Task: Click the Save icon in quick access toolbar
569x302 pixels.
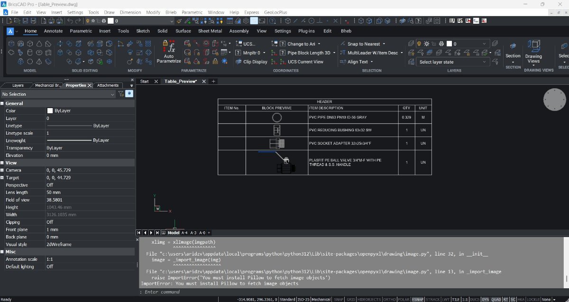Action: (x=26, y=21)
